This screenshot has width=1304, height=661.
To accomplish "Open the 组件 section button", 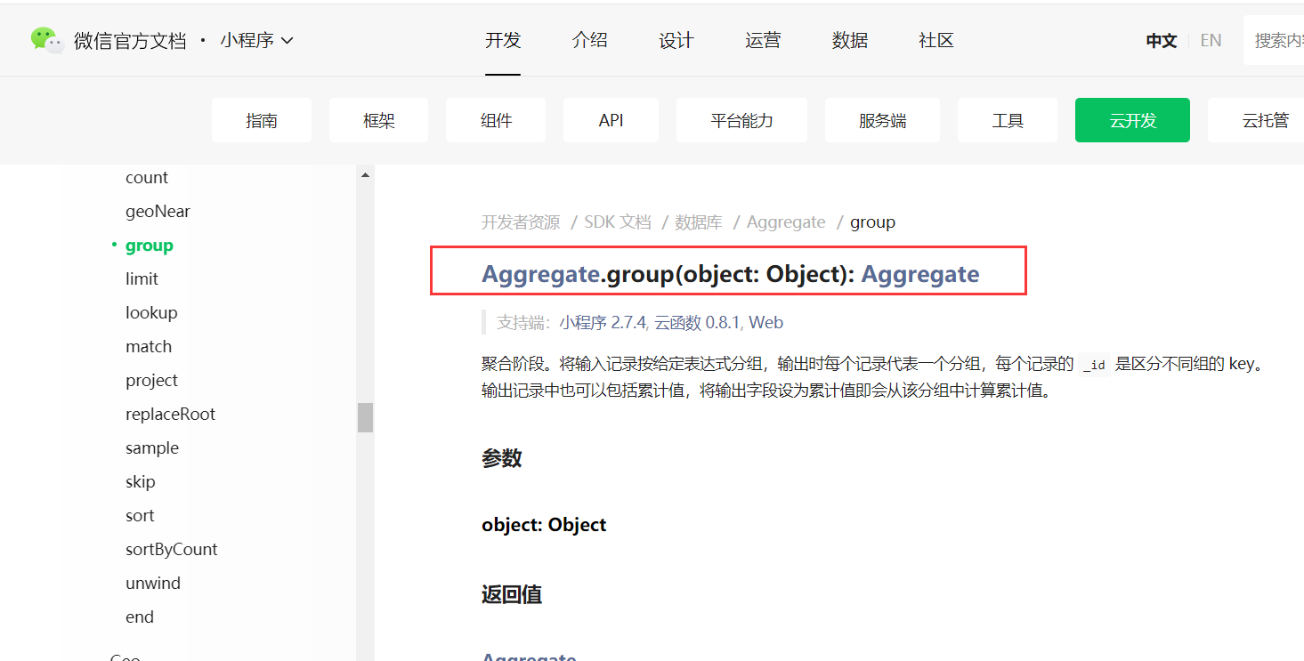I will [x=496, y=120].
